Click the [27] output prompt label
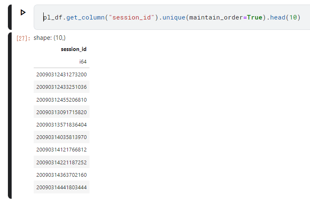Screen dimensions: 310x200 22,38
